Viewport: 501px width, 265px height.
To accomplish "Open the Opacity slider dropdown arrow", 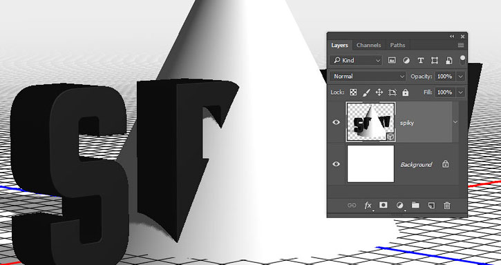I will click(460, 77).
